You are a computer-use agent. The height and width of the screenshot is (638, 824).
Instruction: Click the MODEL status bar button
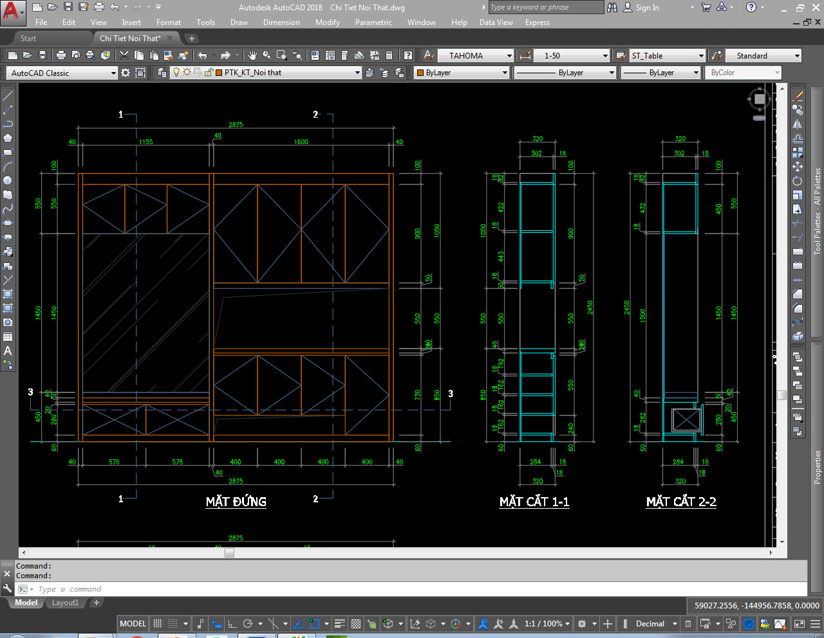click(133, 623)
